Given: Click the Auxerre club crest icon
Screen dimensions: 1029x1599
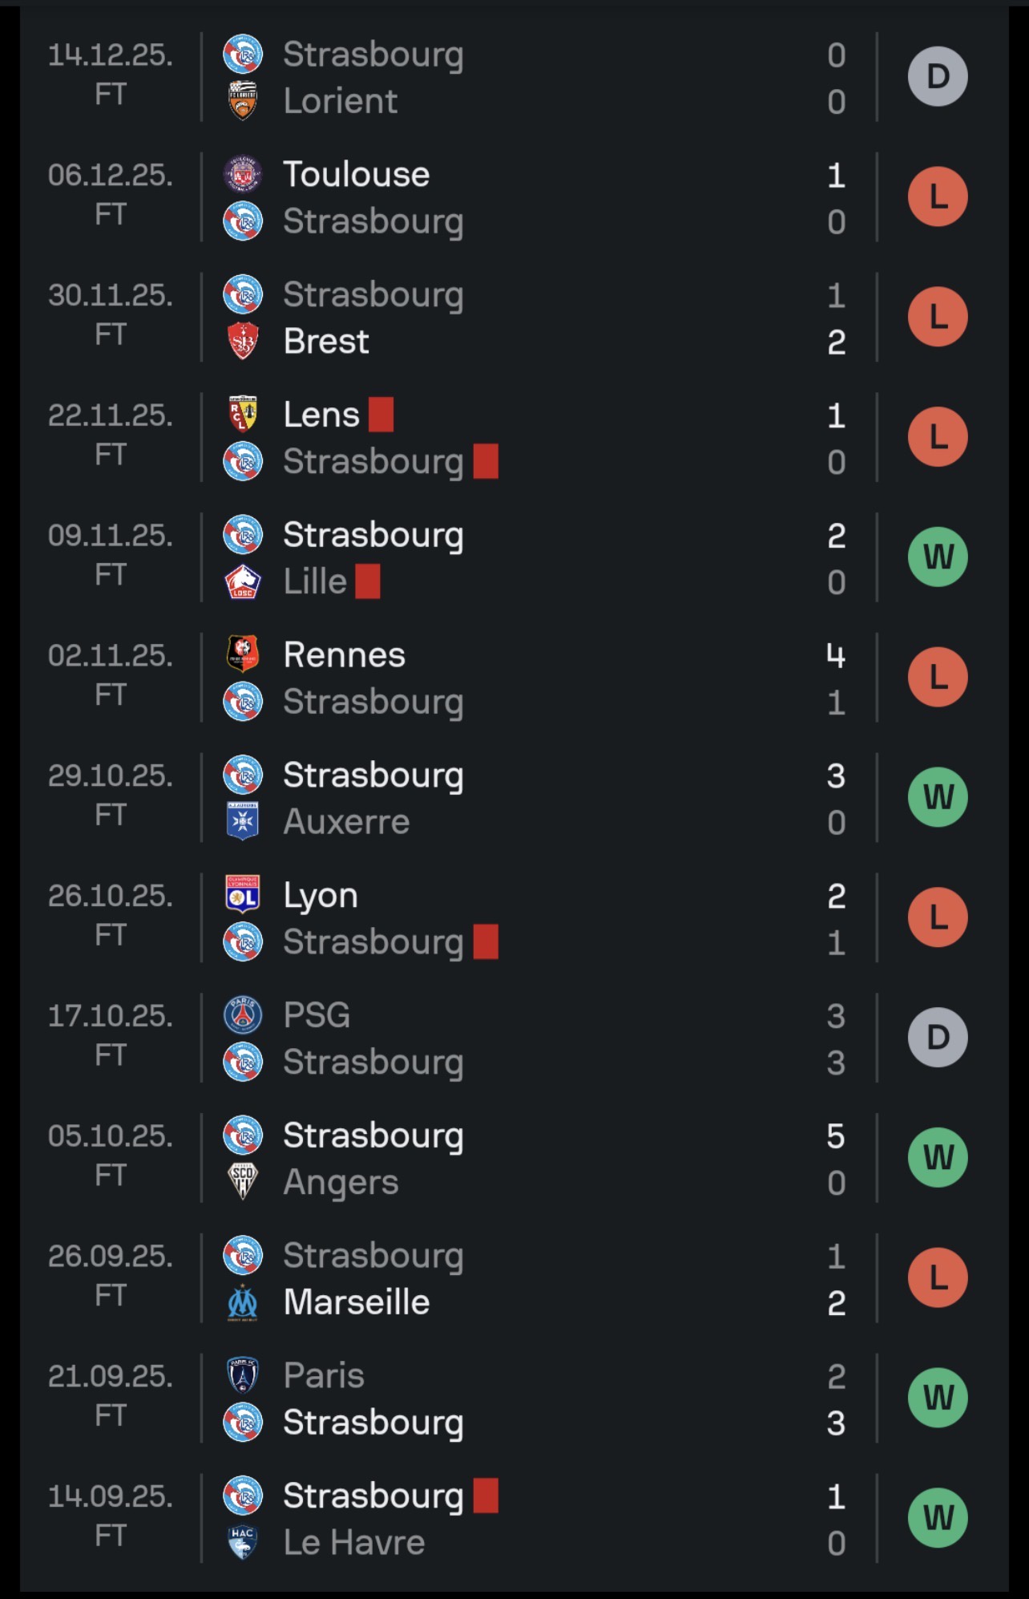Looking at the screenshot, I should [243, 822].
